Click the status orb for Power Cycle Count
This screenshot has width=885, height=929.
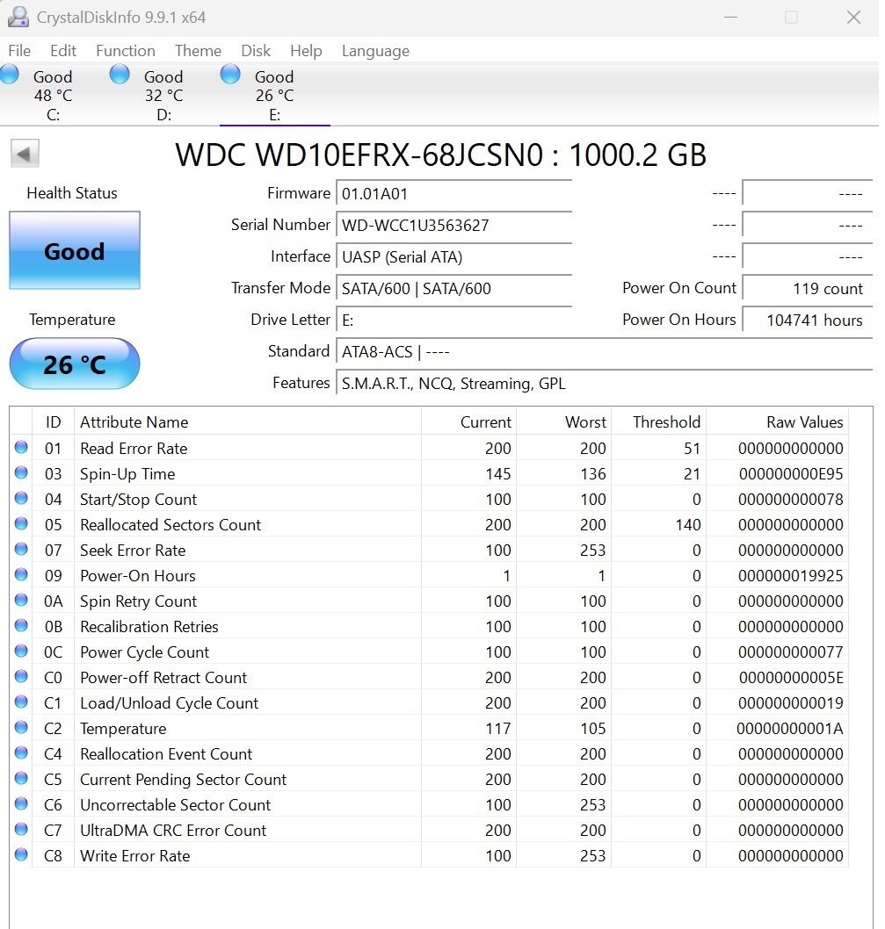point(21,652)
